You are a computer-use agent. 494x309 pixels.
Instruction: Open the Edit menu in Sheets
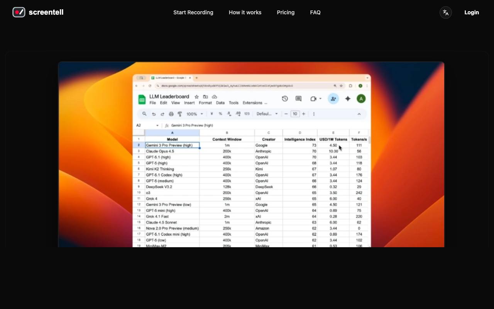click(x=164, y=103)
